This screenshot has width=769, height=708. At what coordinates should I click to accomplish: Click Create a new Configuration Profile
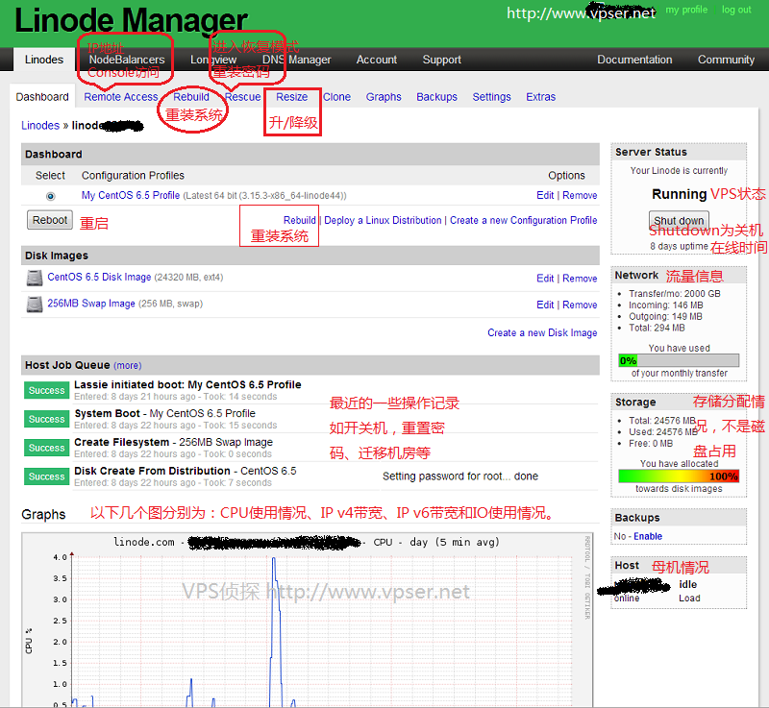tap(523, 221)
